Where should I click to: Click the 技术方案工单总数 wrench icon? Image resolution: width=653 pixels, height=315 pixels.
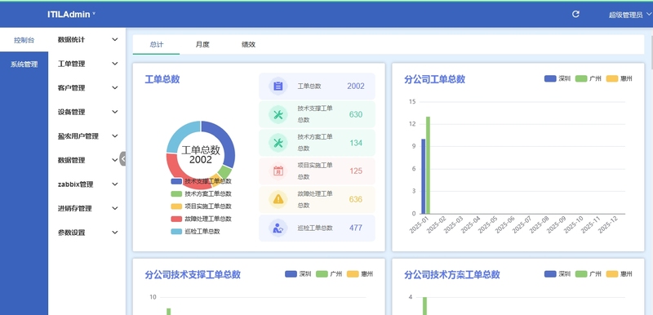tap(278, 143)
